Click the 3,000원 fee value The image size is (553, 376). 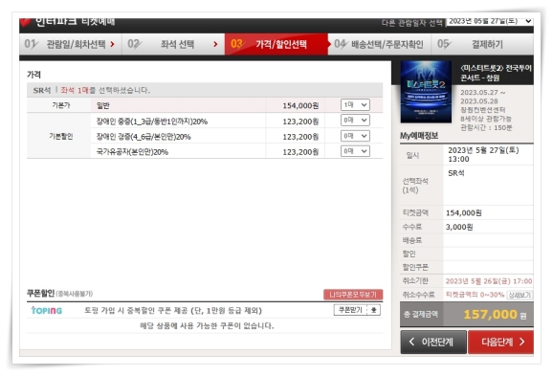[459, 227]
